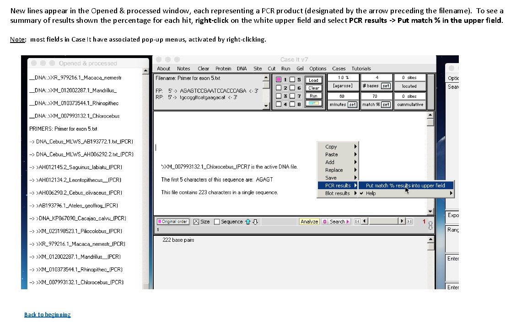Image resolution: width=527 pixels, height=329 pixels.
Task: Click the magenta 0 counter icon beside Search
Action: (324, 222)
